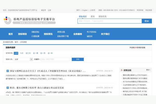Open the article 隆道：服务采购数字化转型
This screenshot has height=104, width=156.
click(x=37, y=88)
